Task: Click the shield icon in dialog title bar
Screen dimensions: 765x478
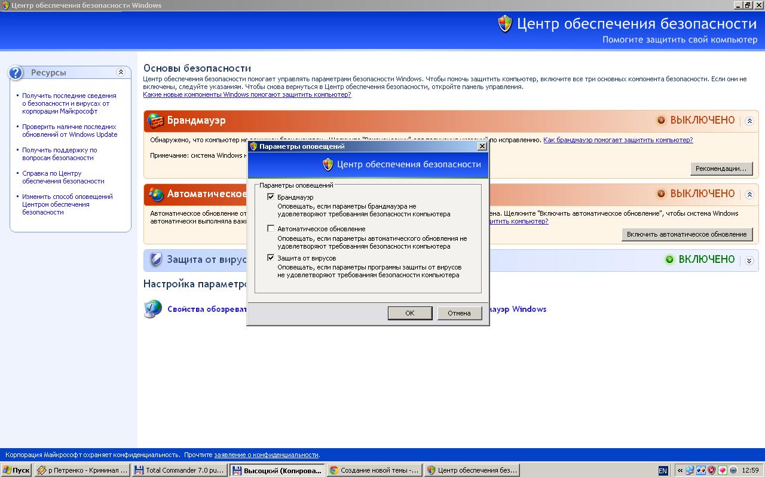Action: coord(253,146)
